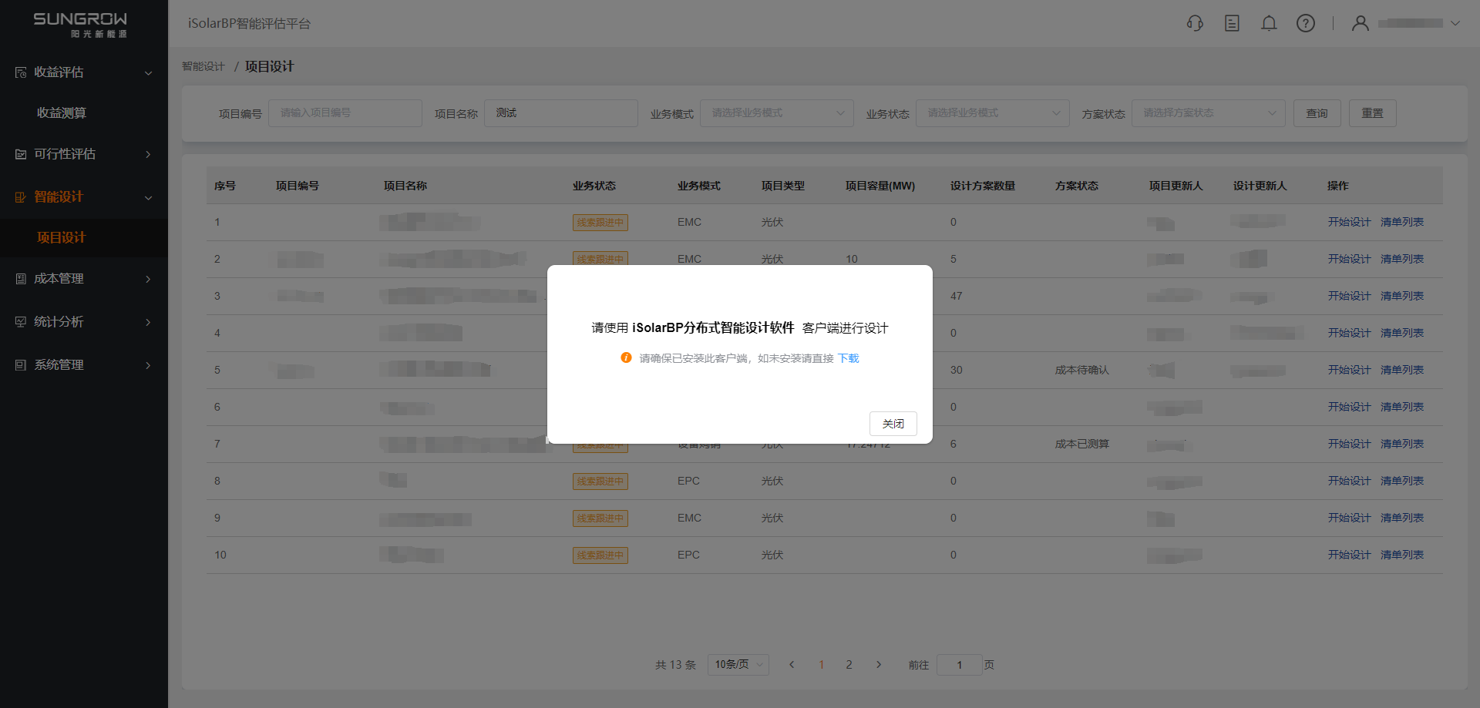Image resolution: width=1480 pixels, height=708 pixels.
Task: Select the 成本管理 menu label
Action: tap(59, 279)
